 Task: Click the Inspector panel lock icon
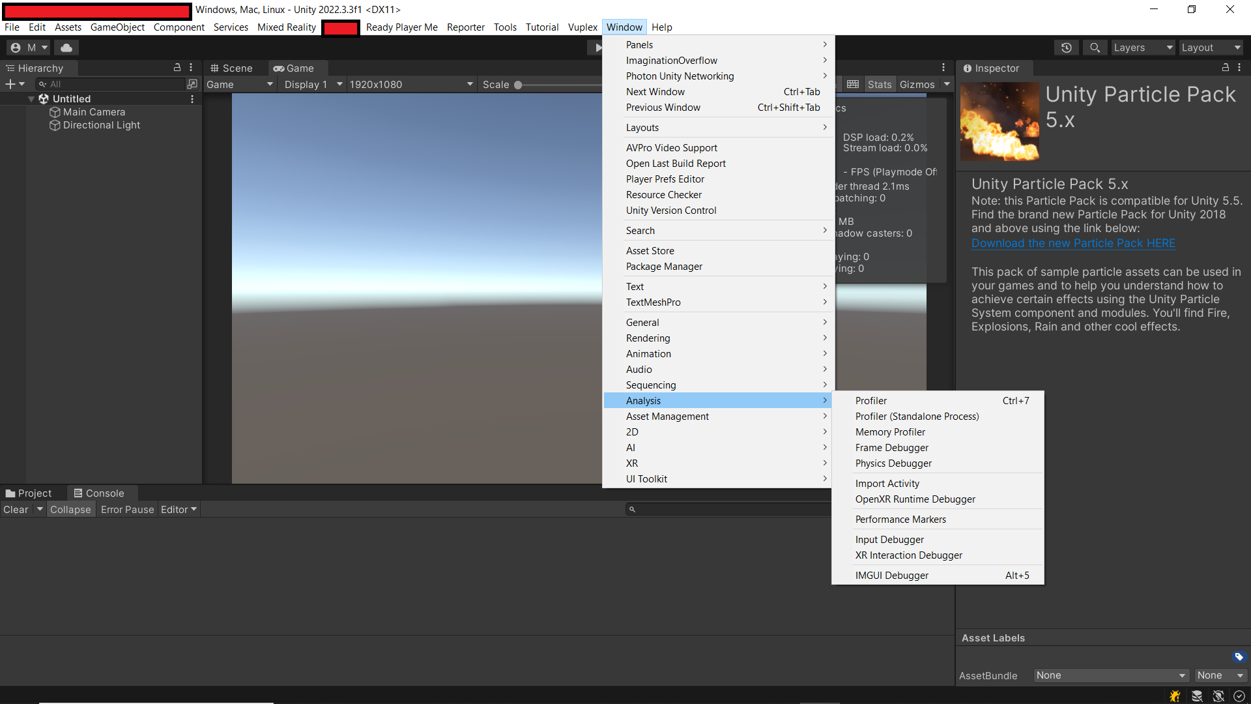click(1225, 68)
